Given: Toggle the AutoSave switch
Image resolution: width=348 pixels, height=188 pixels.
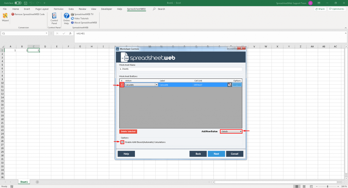Looking at the screenshot, I should [x=18, y=3].
